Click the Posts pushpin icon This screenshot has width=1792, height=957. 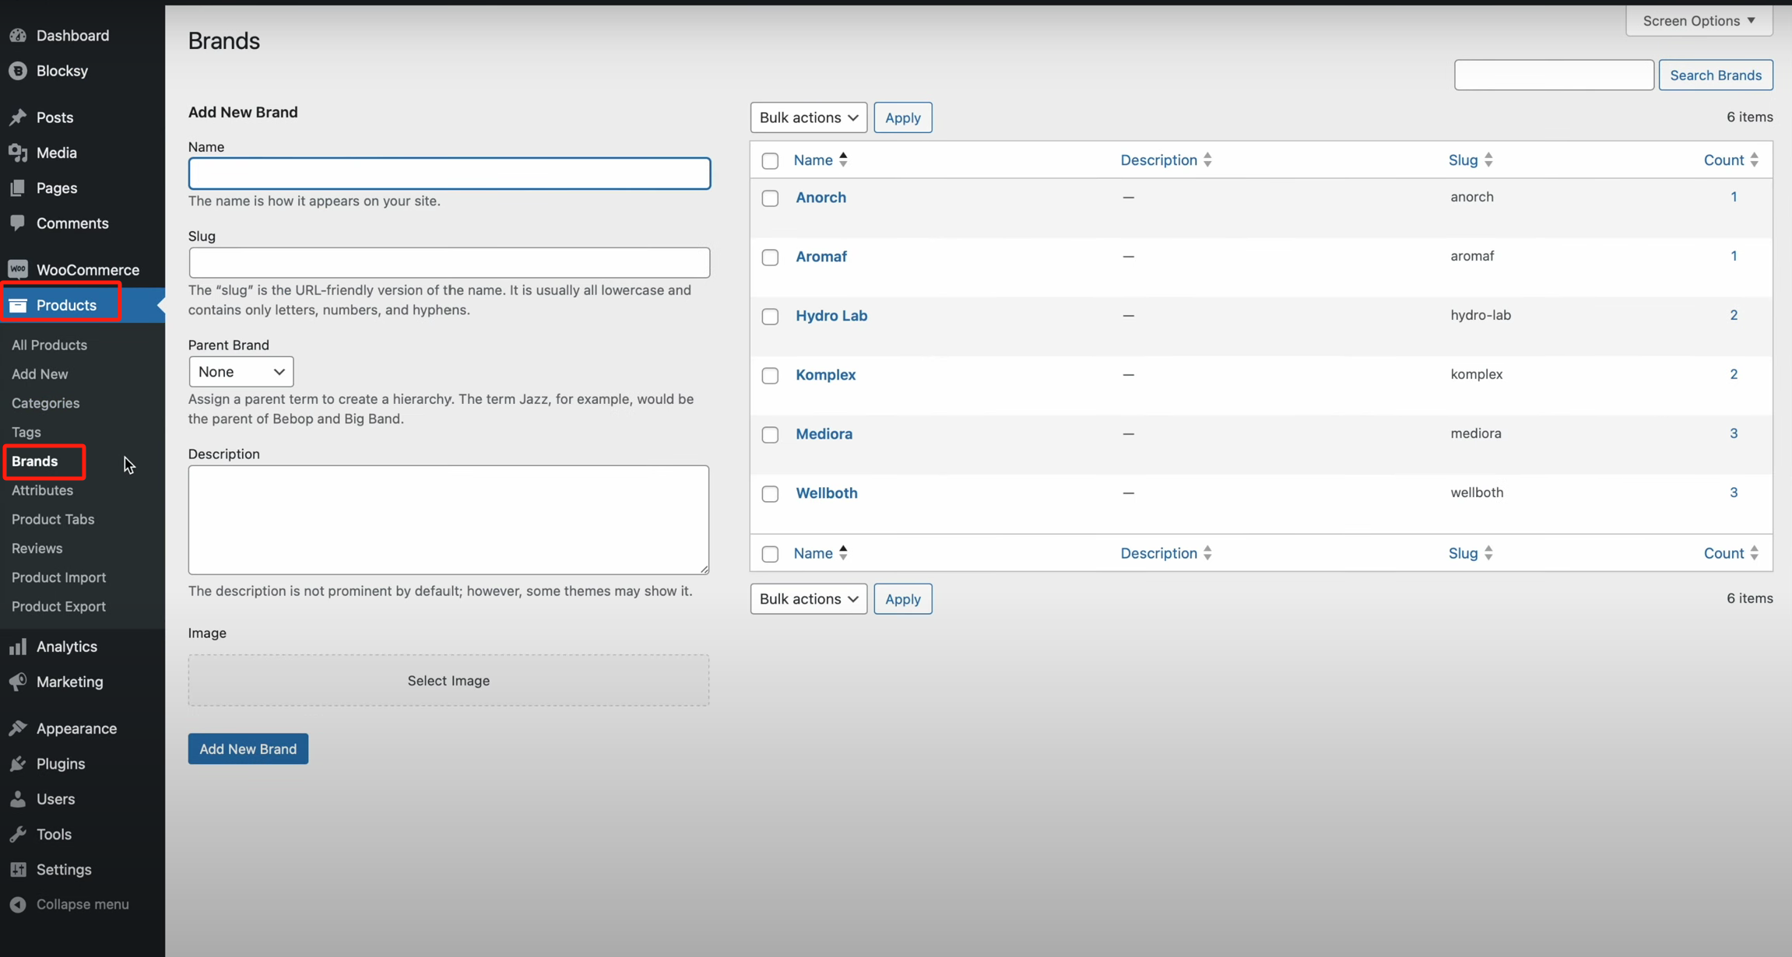click(18, 117)
